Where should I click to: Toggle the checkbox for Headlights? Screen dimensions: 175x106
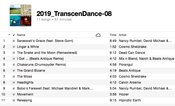click(14, 82)
